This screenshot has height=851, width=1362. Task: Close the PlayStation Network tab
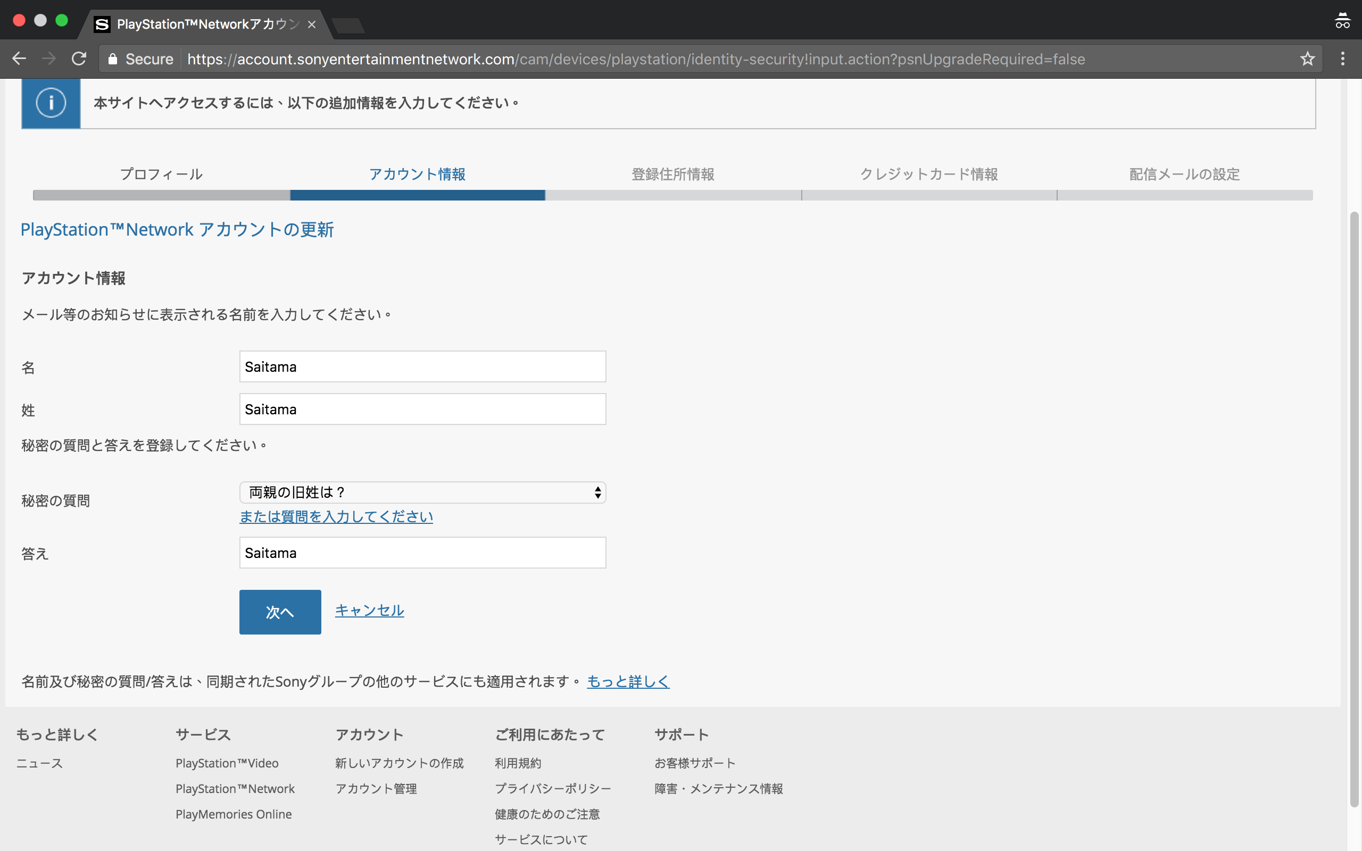[x=311, y=24]
